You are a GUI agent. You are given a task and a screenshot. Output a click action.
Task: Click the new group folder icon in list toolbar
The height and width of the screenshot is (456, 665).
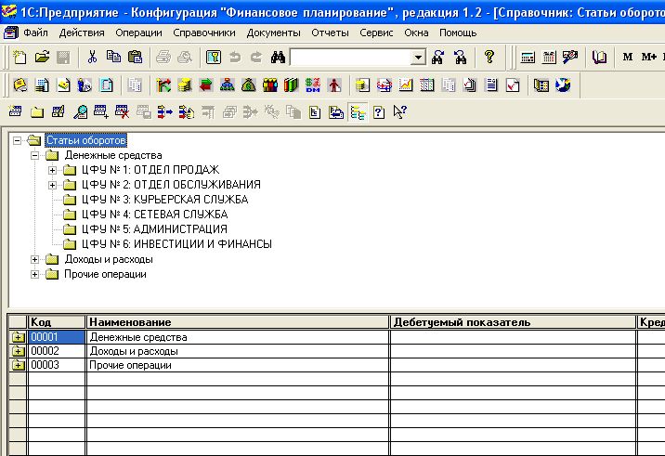click(x=37, y=112)
